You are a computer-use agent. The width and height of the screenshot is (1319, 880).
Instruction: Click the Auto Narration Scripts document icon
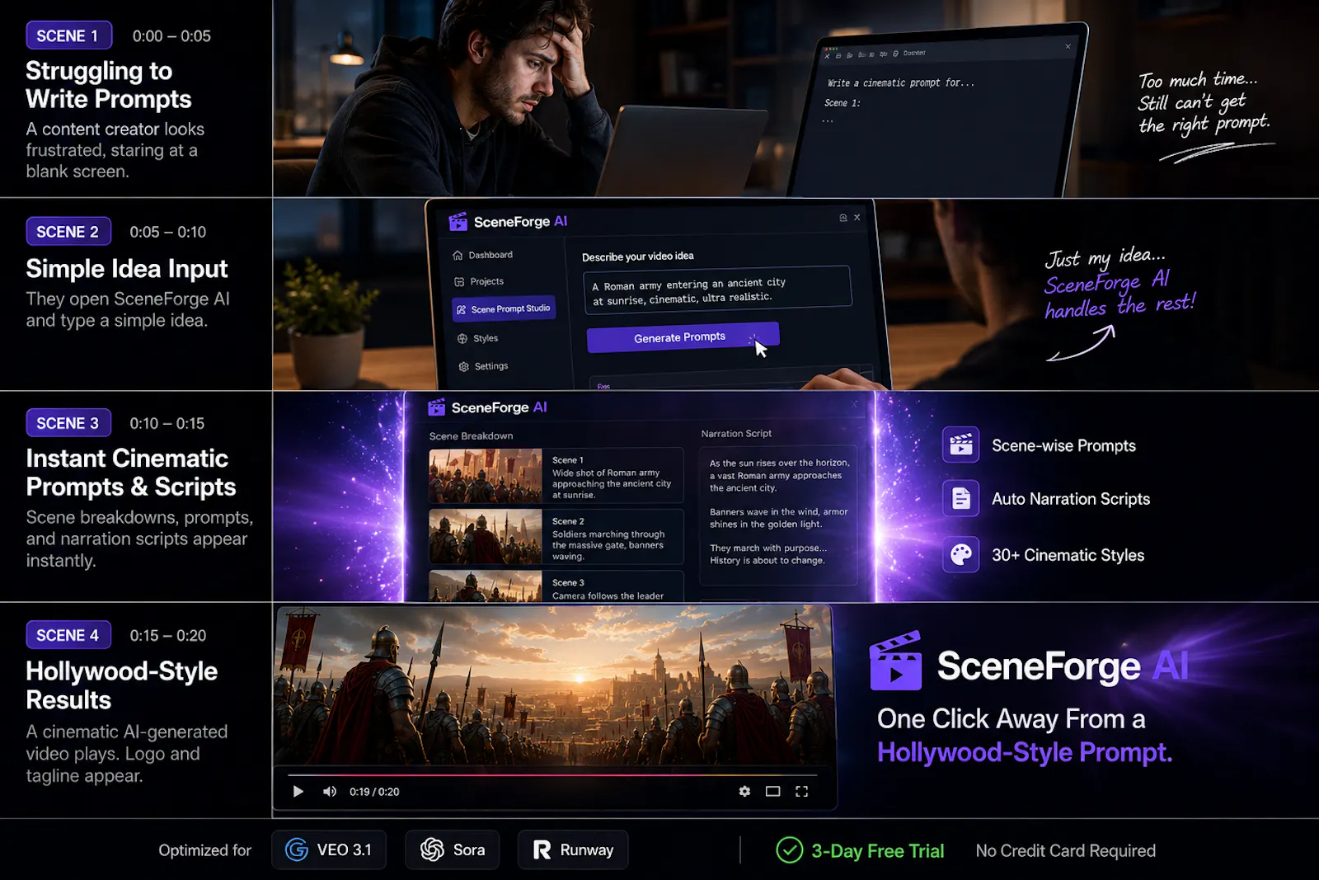(961, 499)
